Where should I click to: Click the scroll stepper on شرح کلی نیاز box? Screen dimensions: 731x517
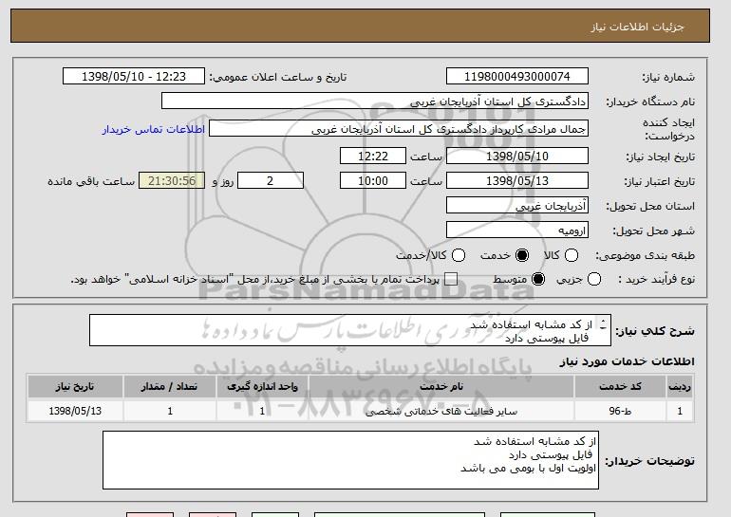coord(603,323)
